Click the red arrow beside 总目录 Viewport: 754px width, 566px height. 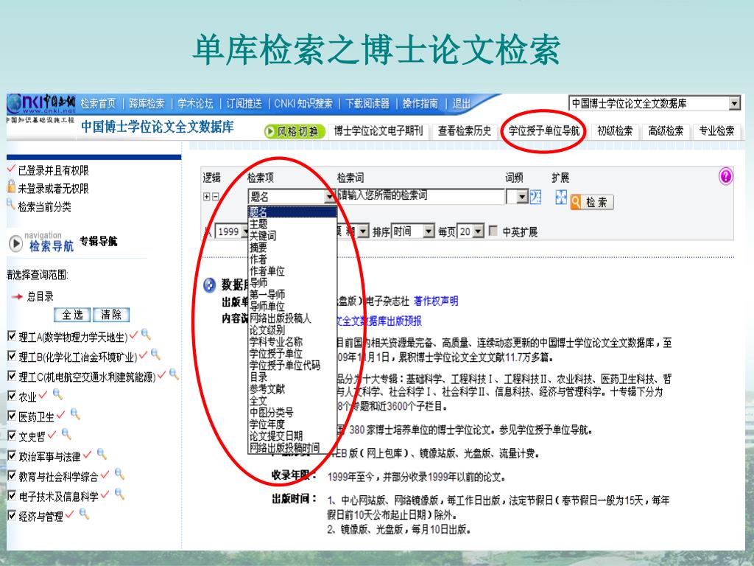[18, 296]
